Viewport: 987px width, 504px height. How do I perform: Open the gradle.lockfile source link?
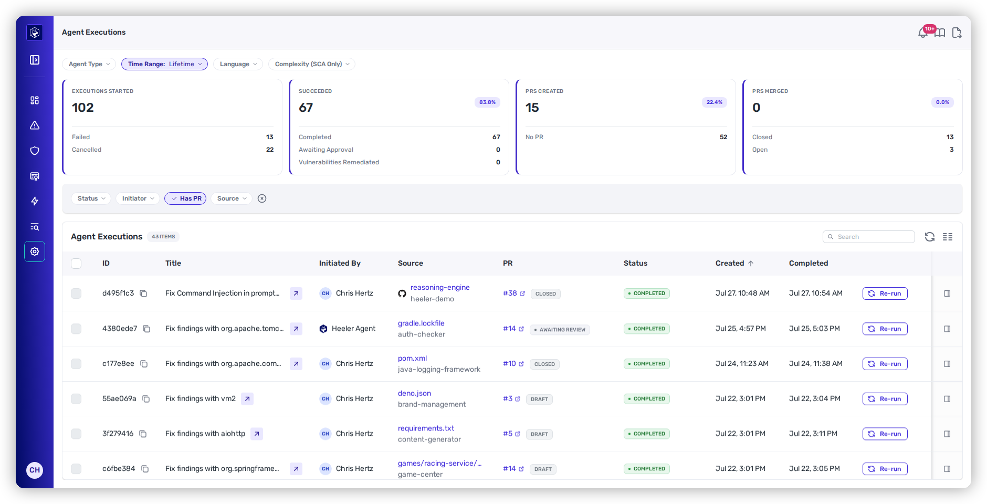coord(421,323)
